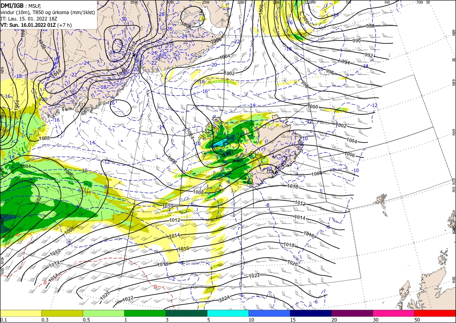The height and width of the screenshot is (323, 456).
Task: Click the legend value label '0.3'
Action: click(x=45, y=320)
